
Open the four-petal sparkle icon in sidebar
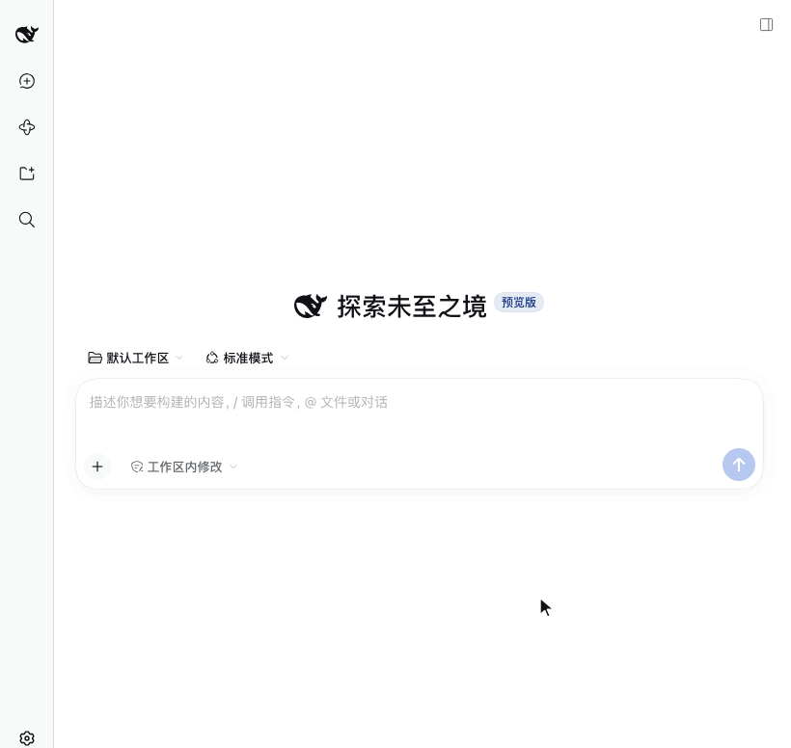click(27, 127)
